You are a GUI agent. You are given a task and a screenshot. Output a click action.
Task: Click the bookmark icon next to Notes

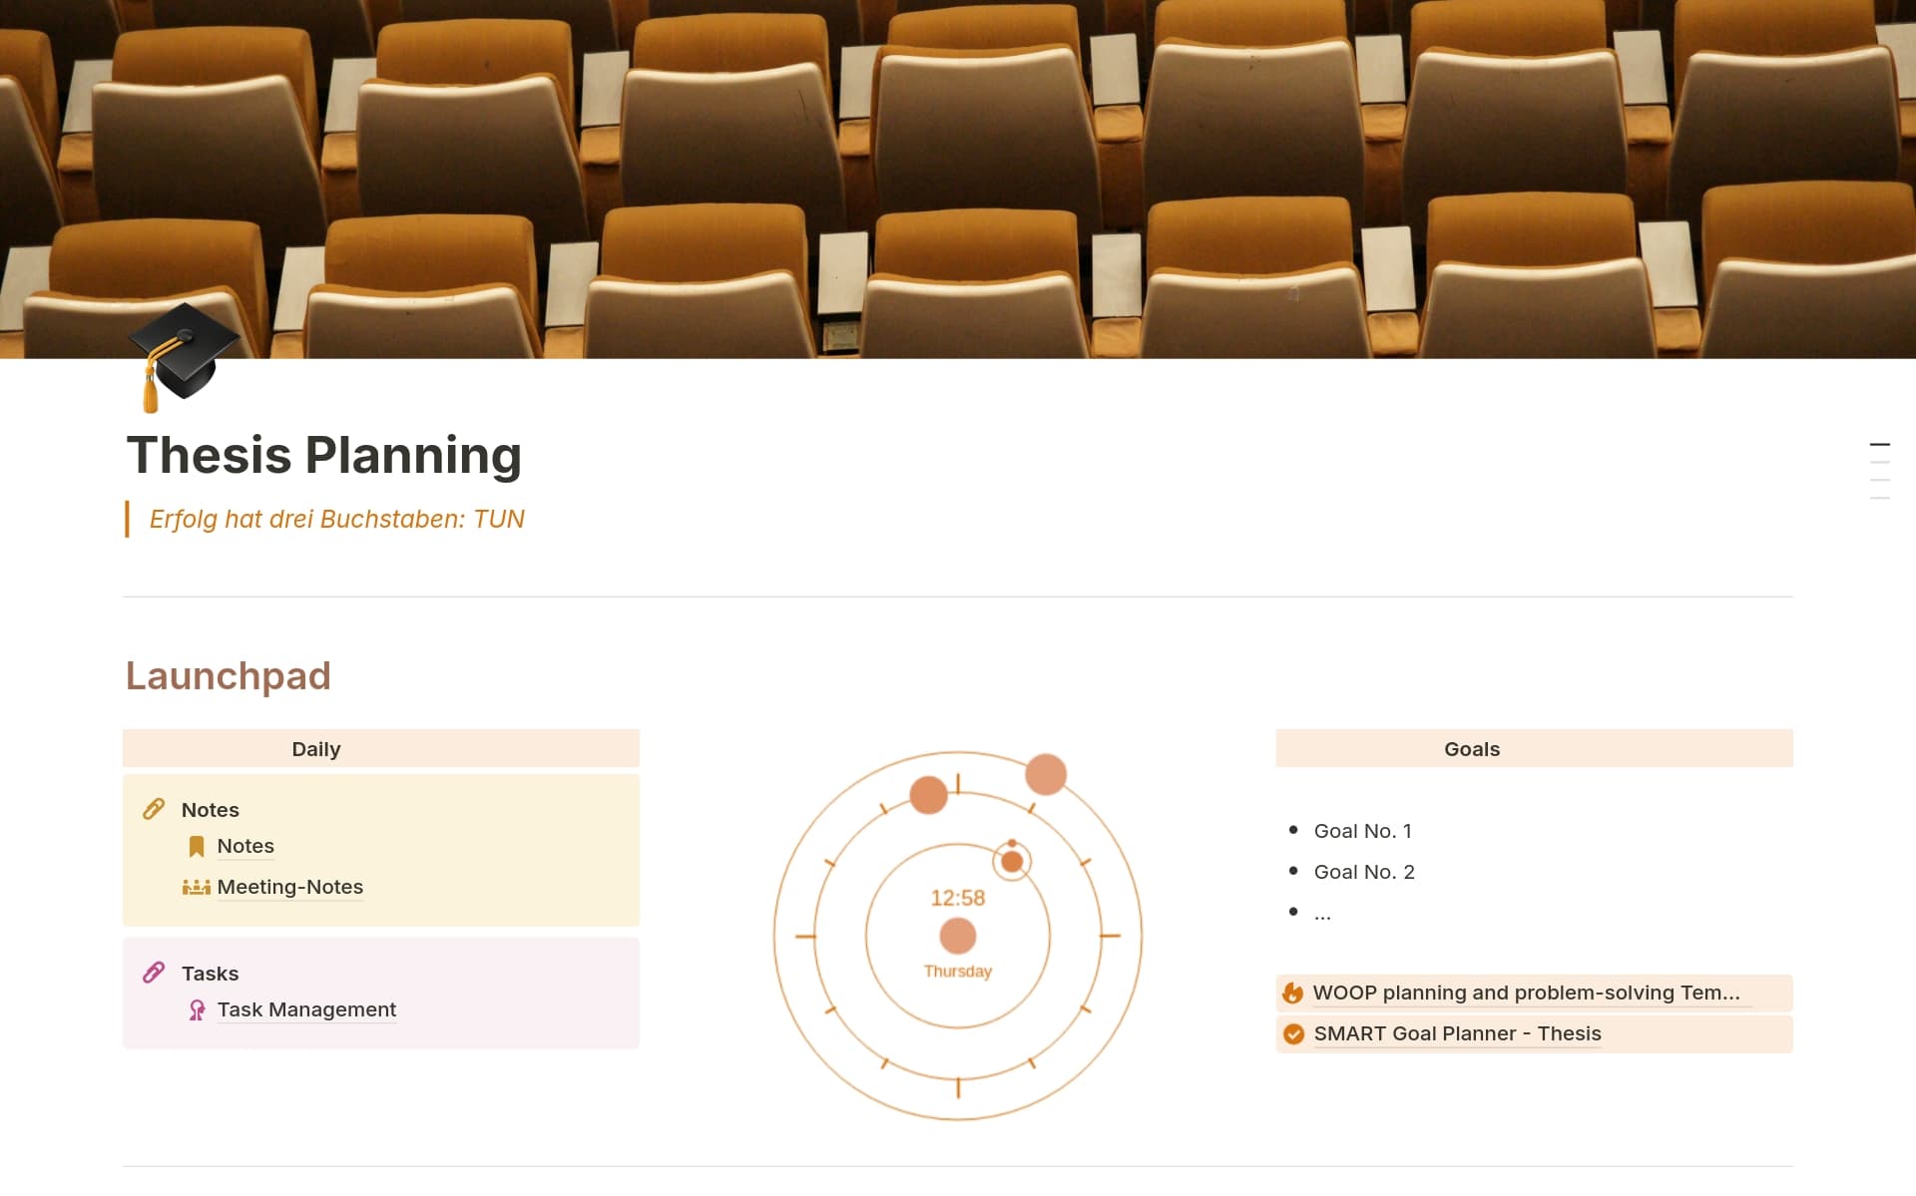pyautogui.click(x=197, y=845)
